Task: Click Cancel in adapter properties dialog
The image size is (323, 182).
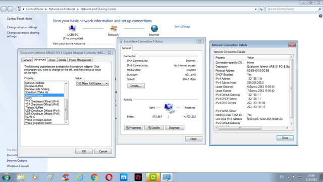Action: click(x=103, y=151)
